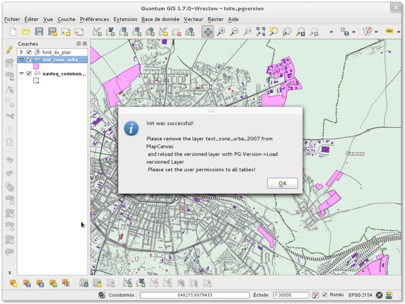Select the Zoom In magnifier tool

point(221,32)
